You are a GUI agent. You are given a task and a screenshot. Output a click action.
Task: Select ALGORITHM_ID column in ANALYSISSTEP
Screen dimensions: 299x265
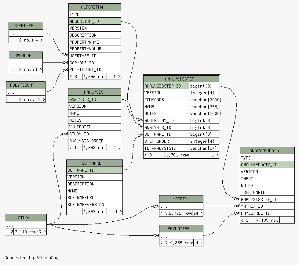166,120
